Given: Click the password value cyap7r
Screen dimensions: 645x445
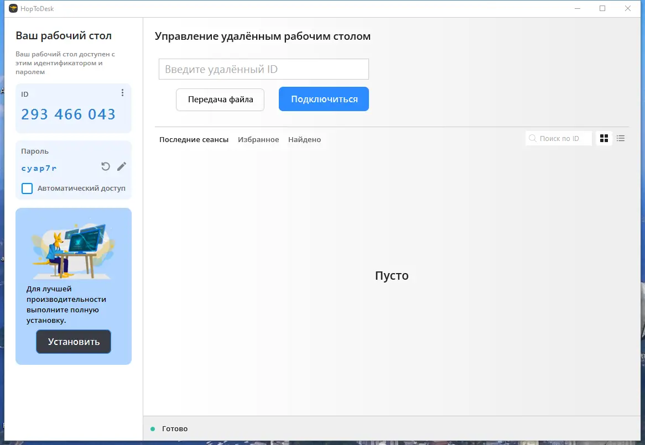Looking at the screenshot, I should (39, 168).
